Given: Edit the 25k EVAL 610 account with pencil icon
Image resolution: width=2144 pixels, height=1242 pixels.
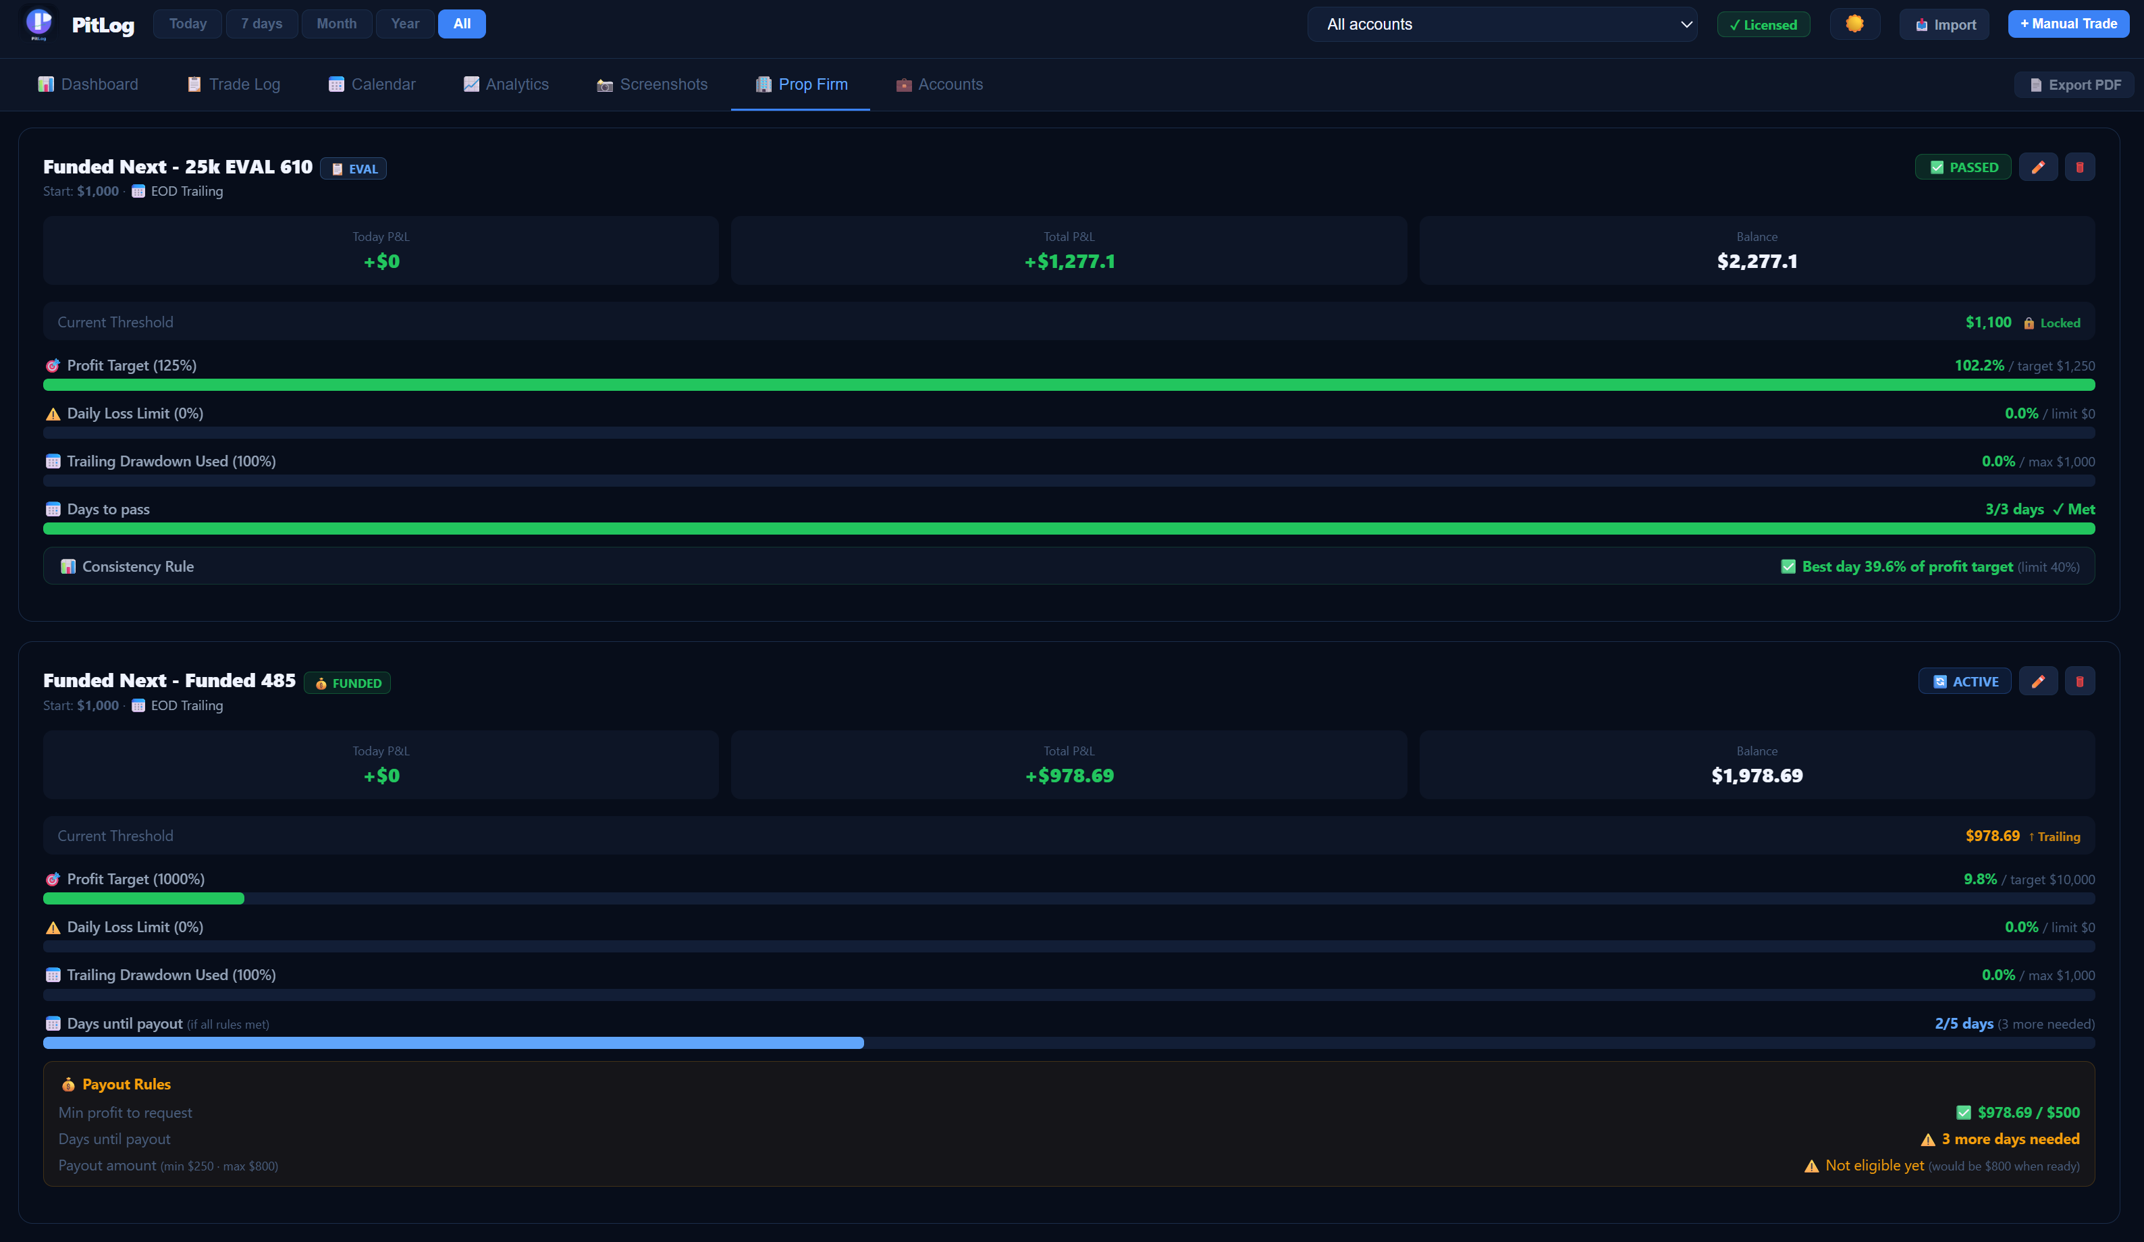Looking at the screenshot, I should point(2037,167).
